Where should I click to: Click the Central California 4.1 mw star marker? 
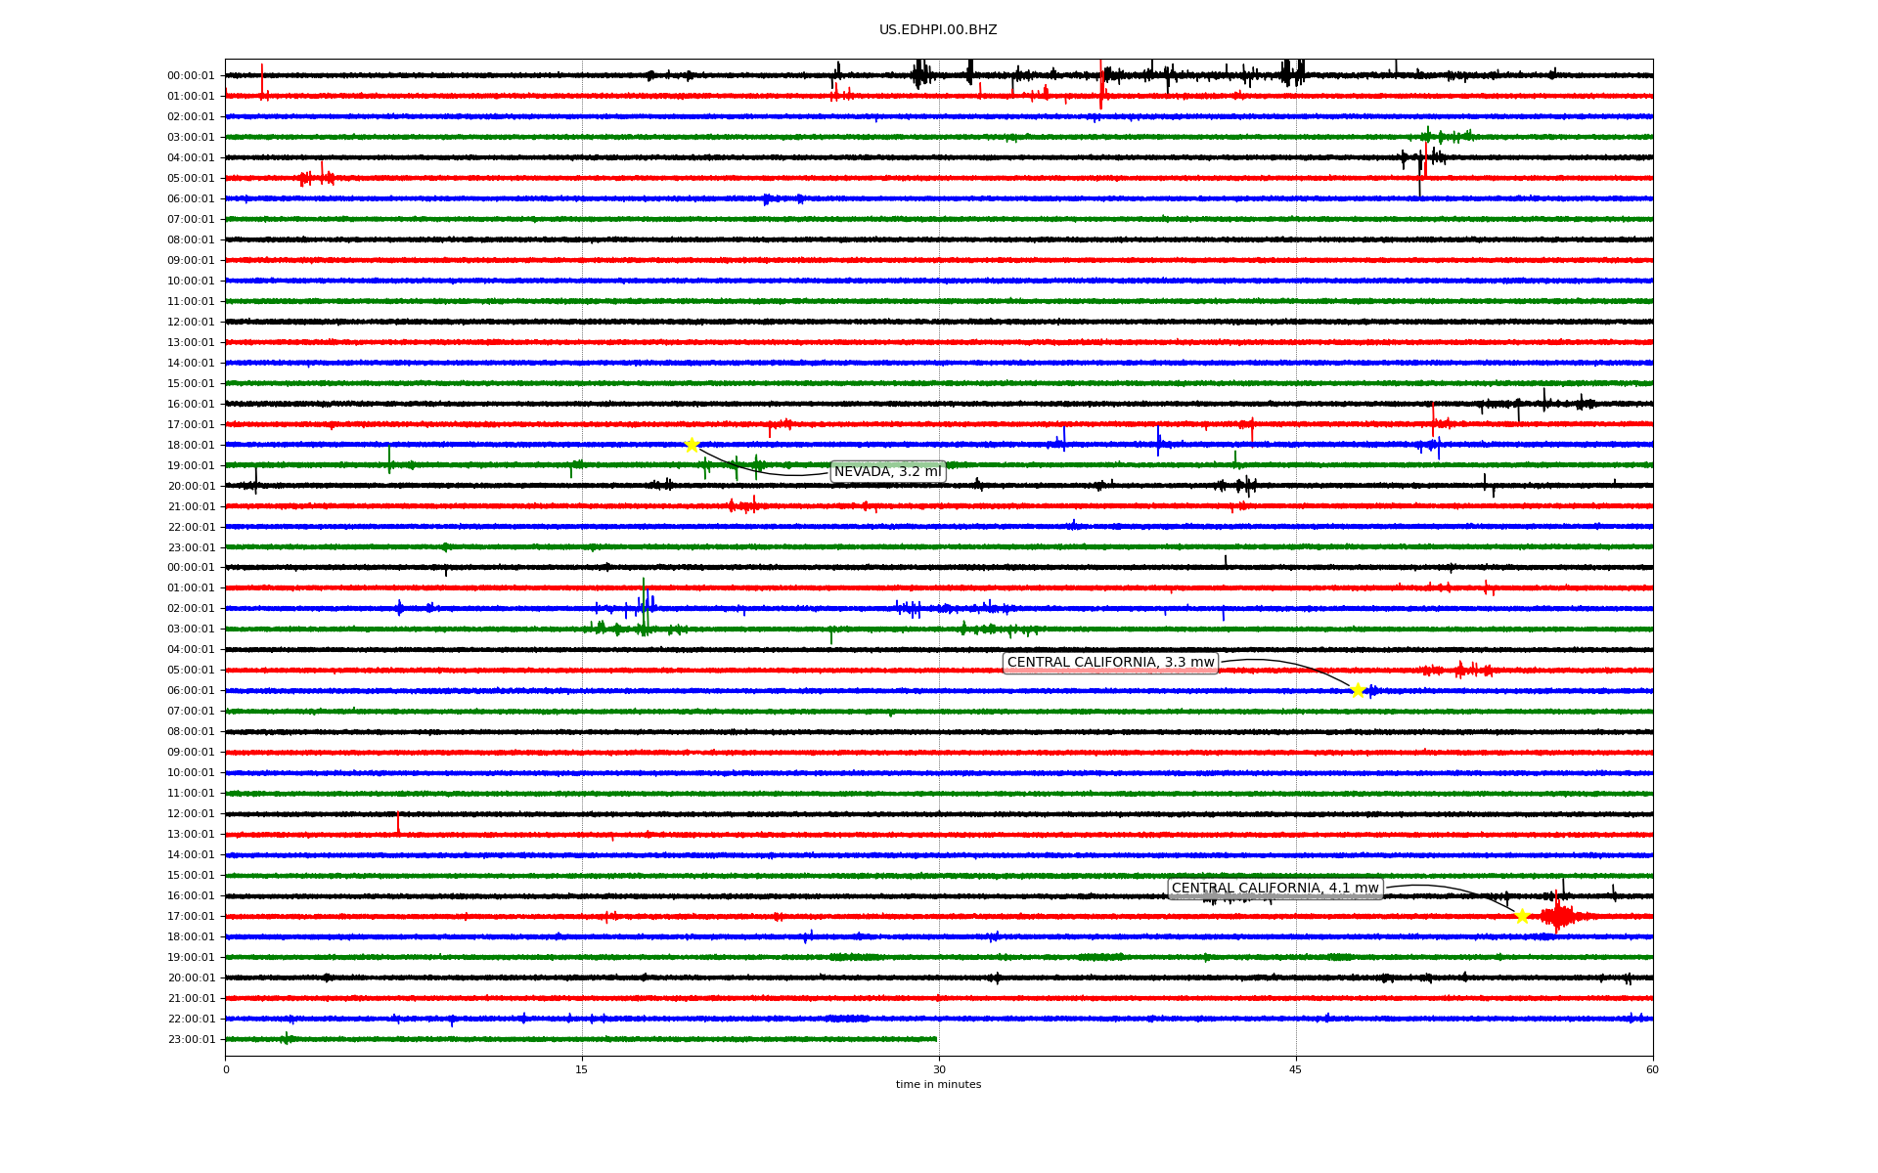tap(1522, 916)
